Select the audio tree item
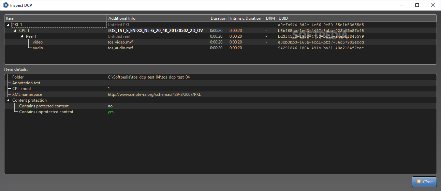441x191 pixels. 38,48
